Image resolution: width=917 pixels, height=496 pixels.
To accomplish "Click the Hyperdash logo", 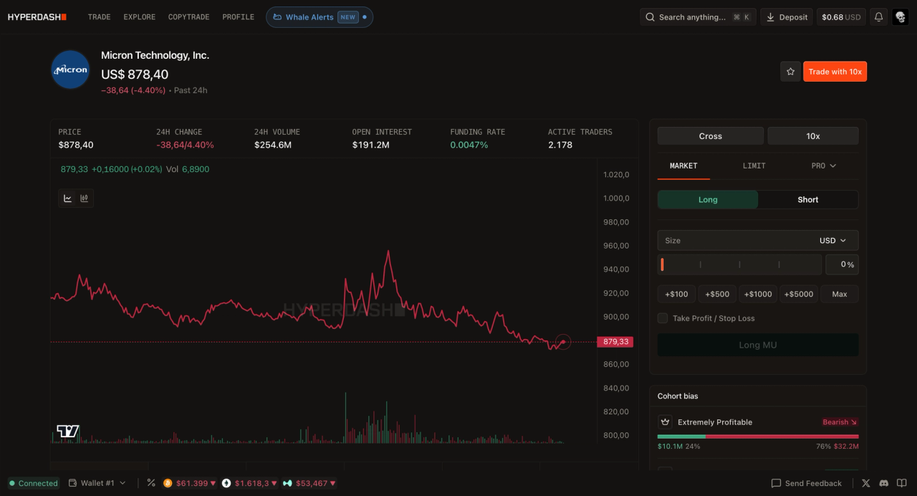I will pyautogui.click(x=37, y=16).
